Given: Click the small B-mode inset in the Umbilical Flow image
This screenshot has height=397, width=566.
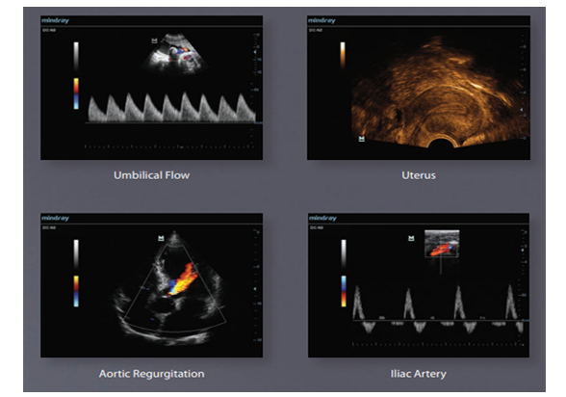Looking at the screenshot, I should [175, 54].
